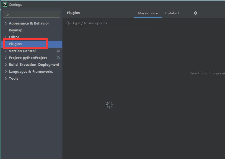Image resolution: width=225 pixels, height=159 pixels.
Task: Open plugin settings gear menu
Action: [x=195, y=13]
